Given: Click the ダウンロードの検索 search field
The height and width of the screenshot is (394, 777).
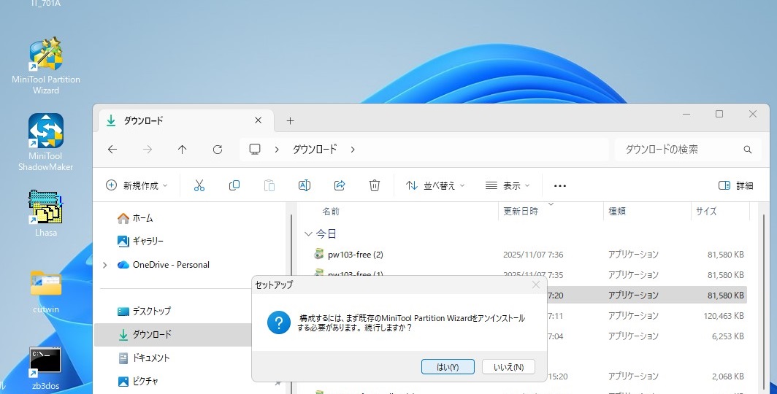Looking at the screenshot, I should pos(679,149).
